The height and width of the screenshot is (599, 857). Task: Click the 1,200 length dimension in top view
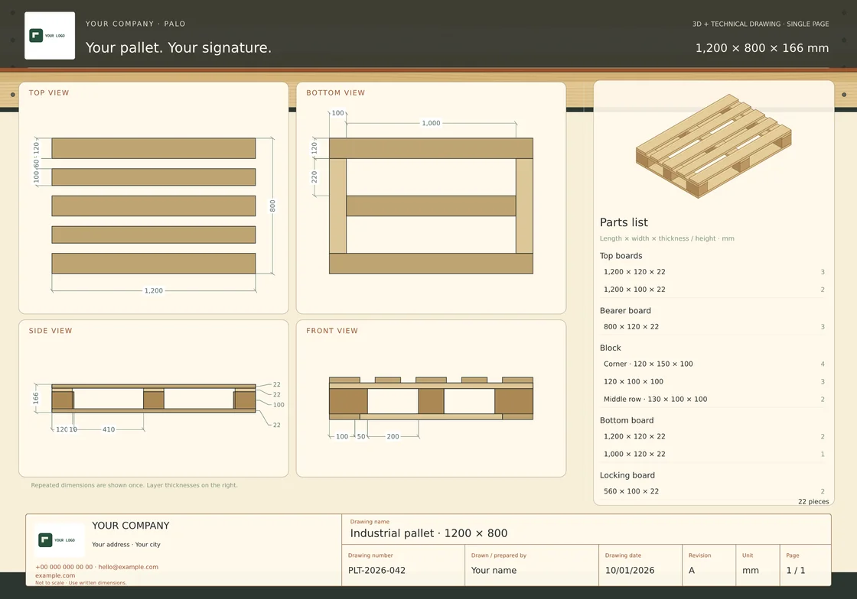pos(154,291)
